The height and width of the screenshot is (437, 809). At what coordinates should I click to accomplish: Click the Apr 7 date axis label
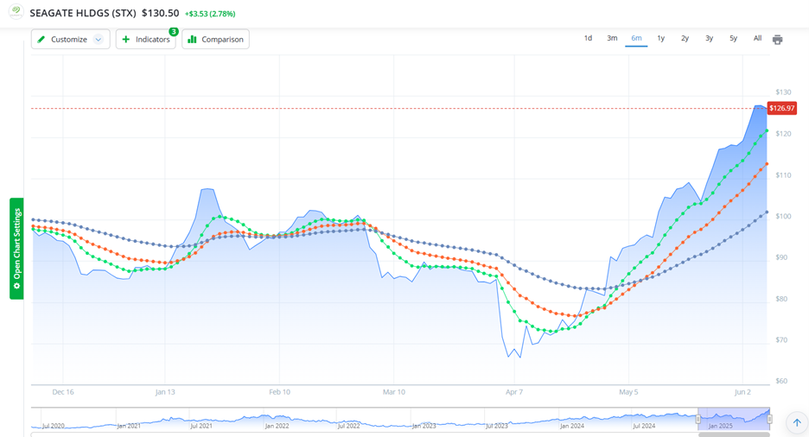tap(514, 392)
